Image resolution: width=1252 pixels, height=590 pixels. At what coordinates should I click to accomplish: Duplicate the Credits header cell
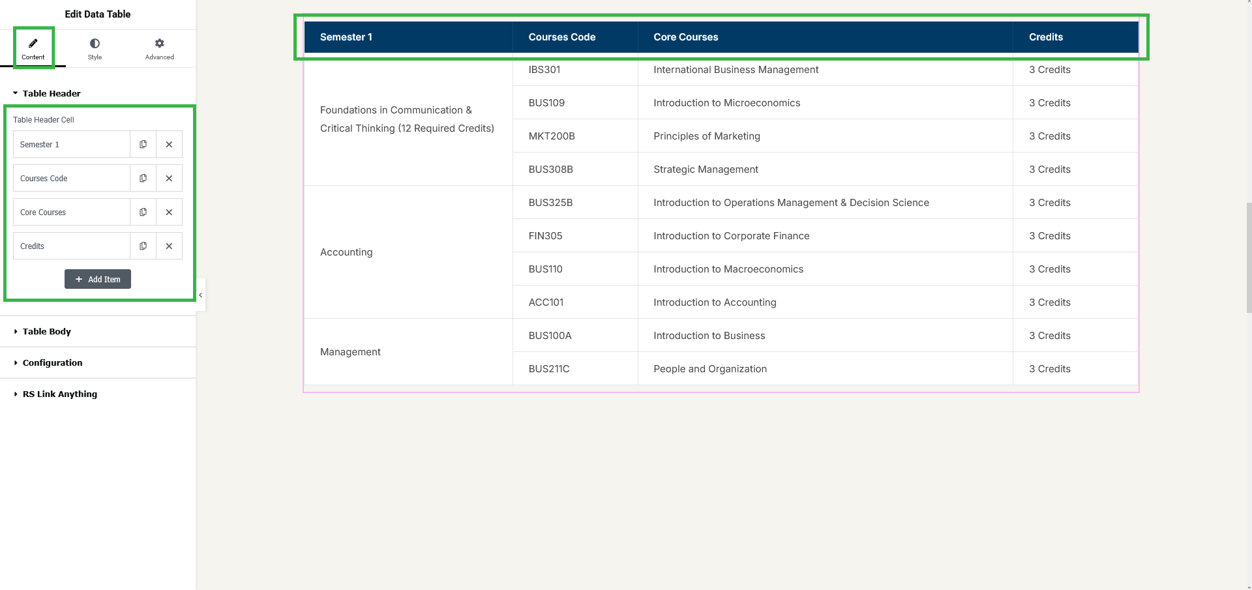pyautogui.click(x=143, y=246)
